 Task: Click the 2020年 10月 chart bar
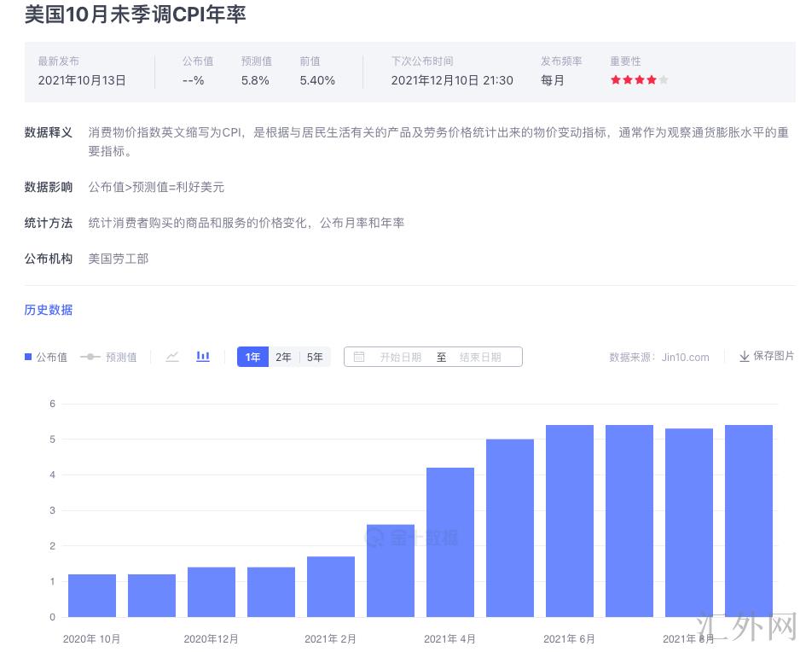pyautogui.click(x=92, y=596)
